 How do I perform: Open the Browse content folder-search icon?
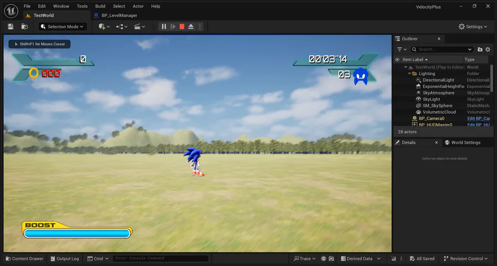[24, 26]
